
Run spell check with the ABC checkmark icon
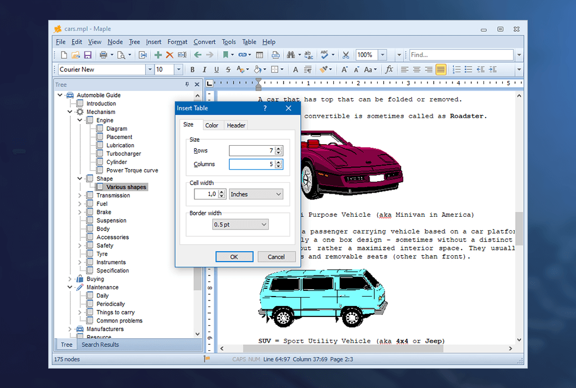(325, 55)
